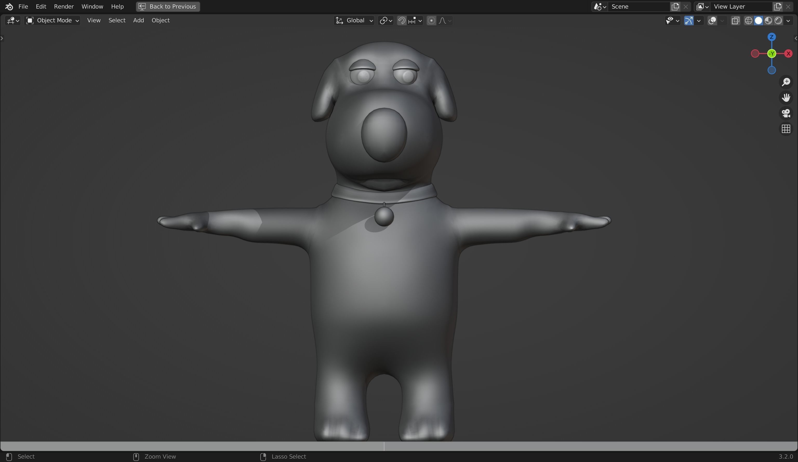Click the X axis on navigation gizmo
This screenshot has width=798, height=462.
pos(788,53)
